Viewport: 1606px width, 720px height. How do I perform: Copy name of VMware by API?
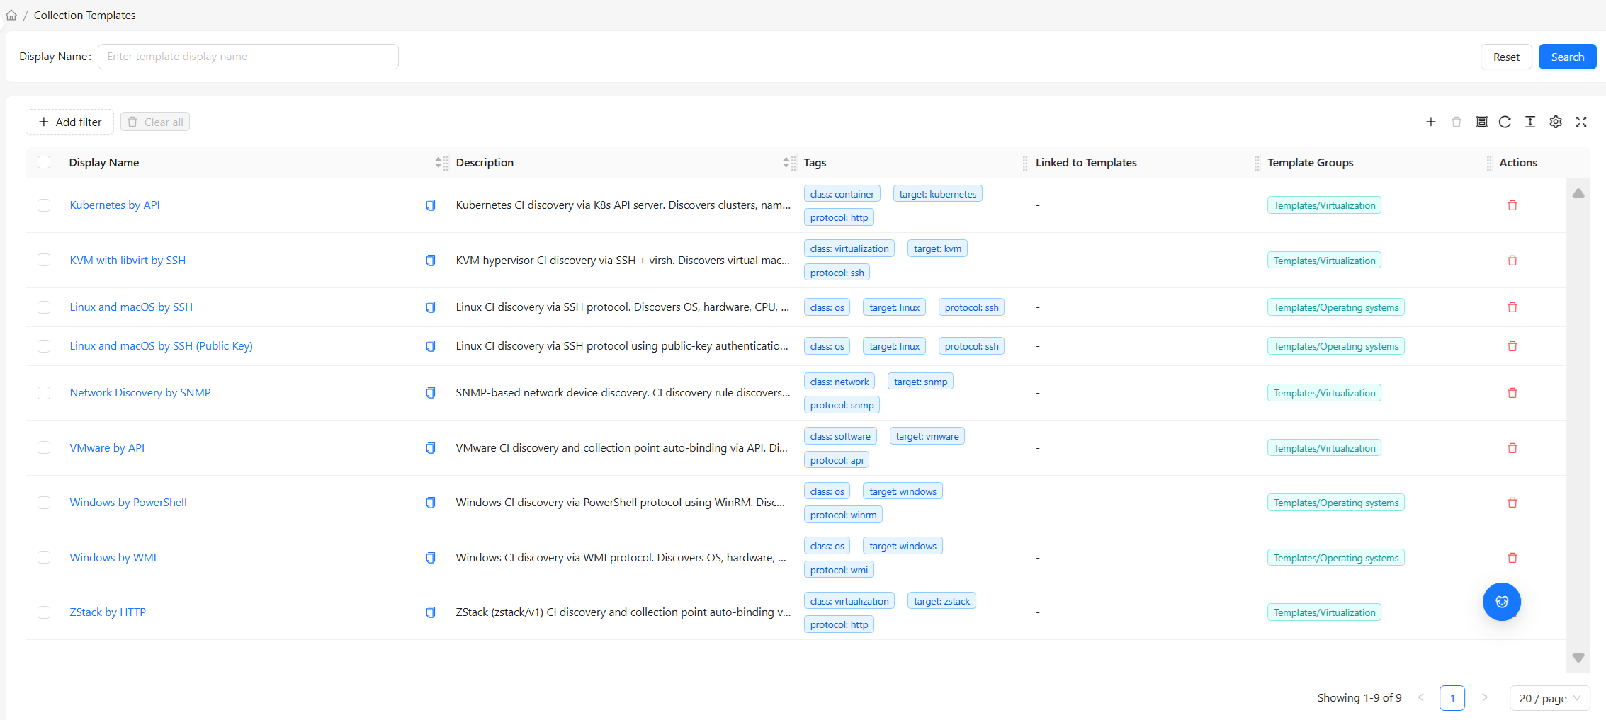tap(430, 448)
